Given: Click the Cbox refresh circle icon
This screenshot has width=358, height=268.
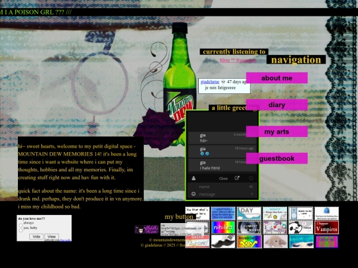Looking at the screenshot, I should point(251,178).
